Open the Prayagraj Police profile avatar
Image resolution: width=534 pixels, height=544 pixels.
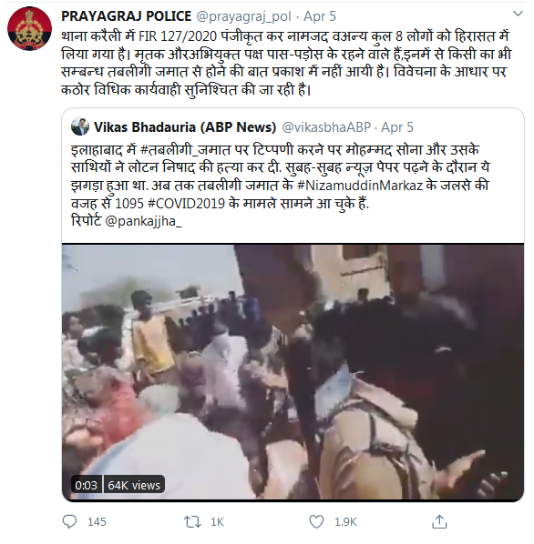click(x=29, y=29)
